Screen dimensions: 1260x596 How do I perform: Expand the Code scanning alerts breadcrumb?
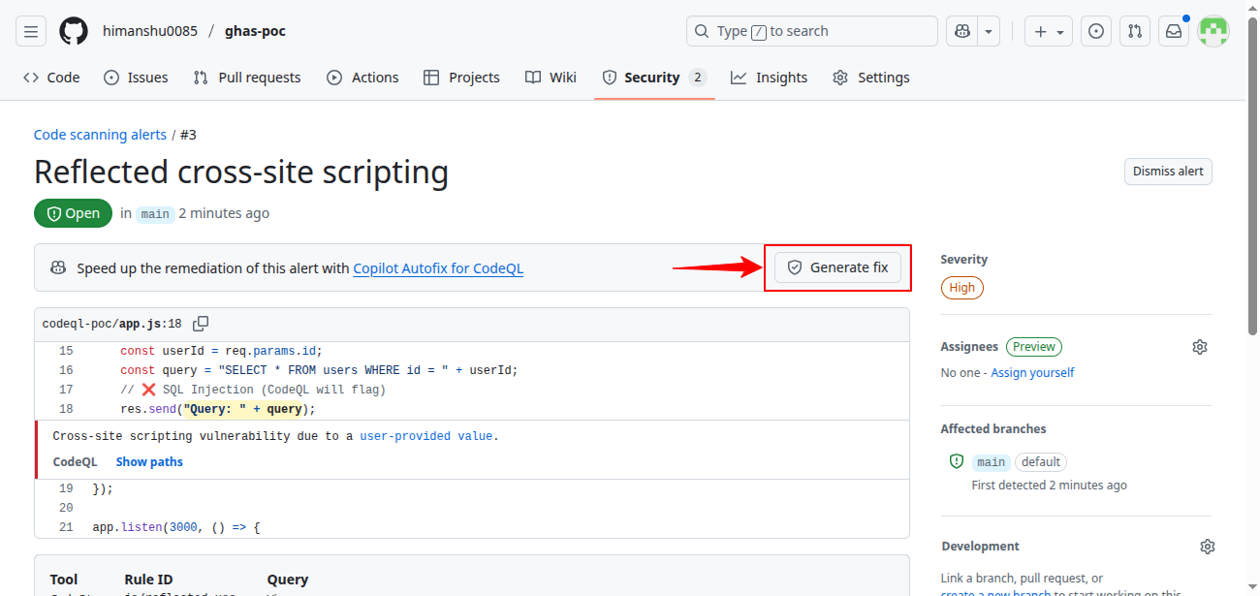100,134
